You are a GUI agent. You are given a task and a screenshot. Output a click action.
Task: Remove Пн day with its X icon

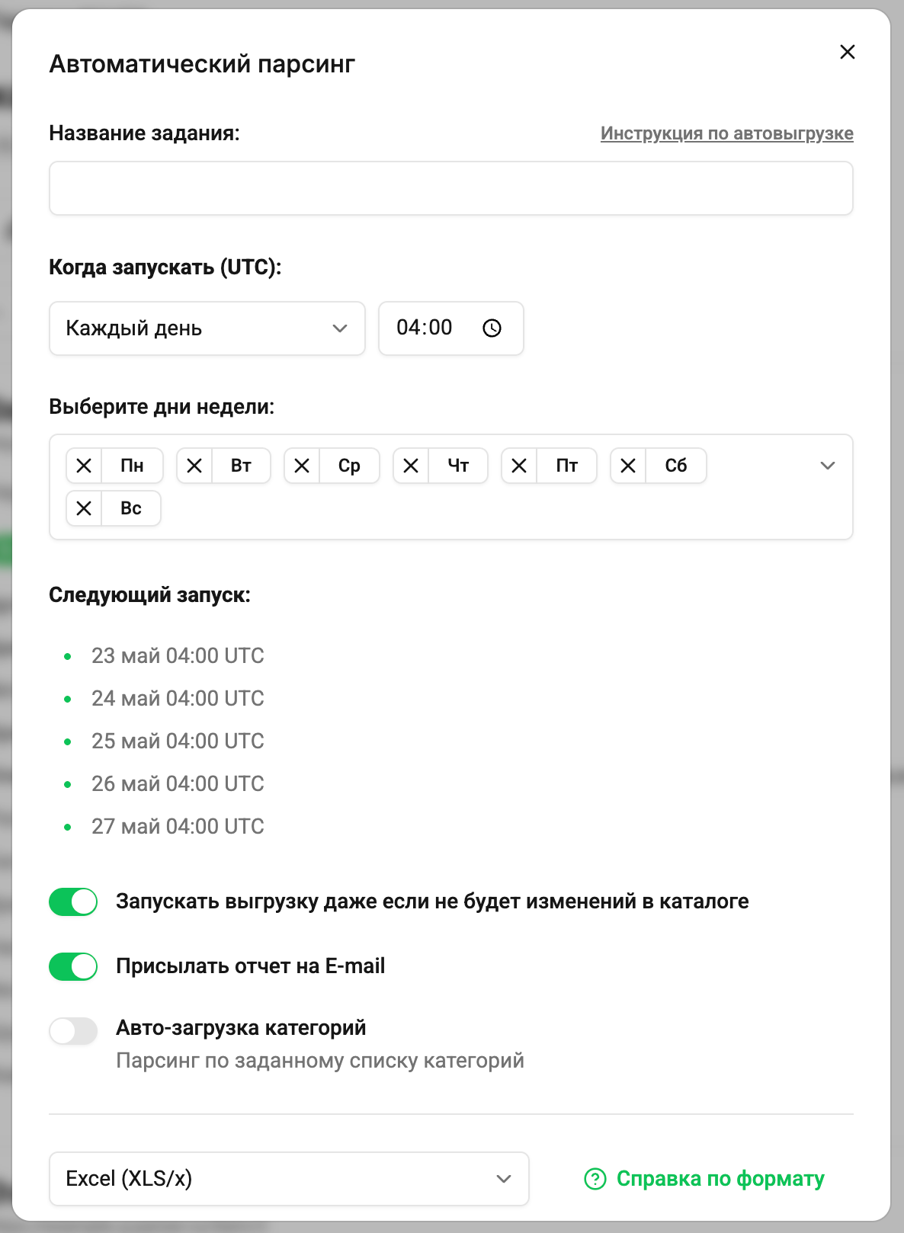pos(85,466)
